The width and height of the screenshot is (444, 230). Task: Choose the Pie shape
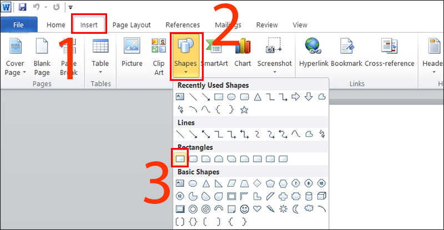[193, 196]
